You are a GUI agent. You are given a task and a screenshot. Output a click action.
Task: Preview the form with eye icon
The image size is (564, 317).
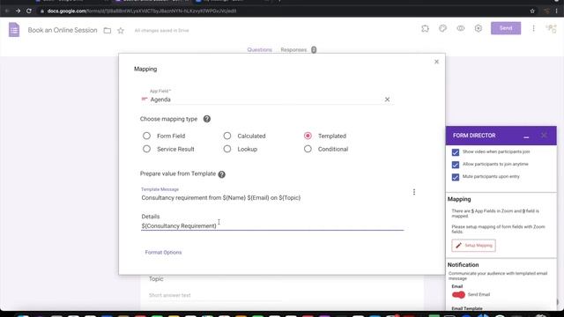coord(460,28)
